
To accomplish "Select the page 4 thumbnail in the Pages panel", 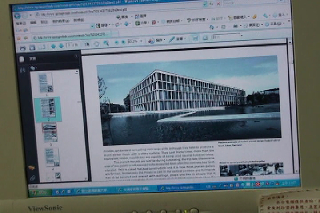I will pos(52,158).
